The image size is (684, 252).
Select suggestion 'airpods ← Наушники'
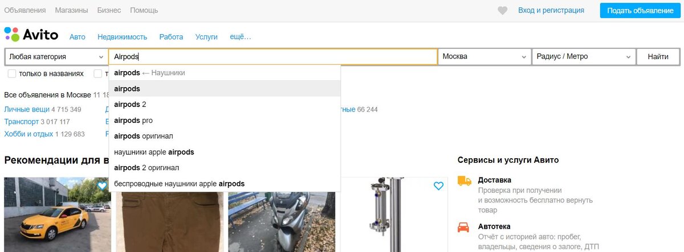click(225, 73)
